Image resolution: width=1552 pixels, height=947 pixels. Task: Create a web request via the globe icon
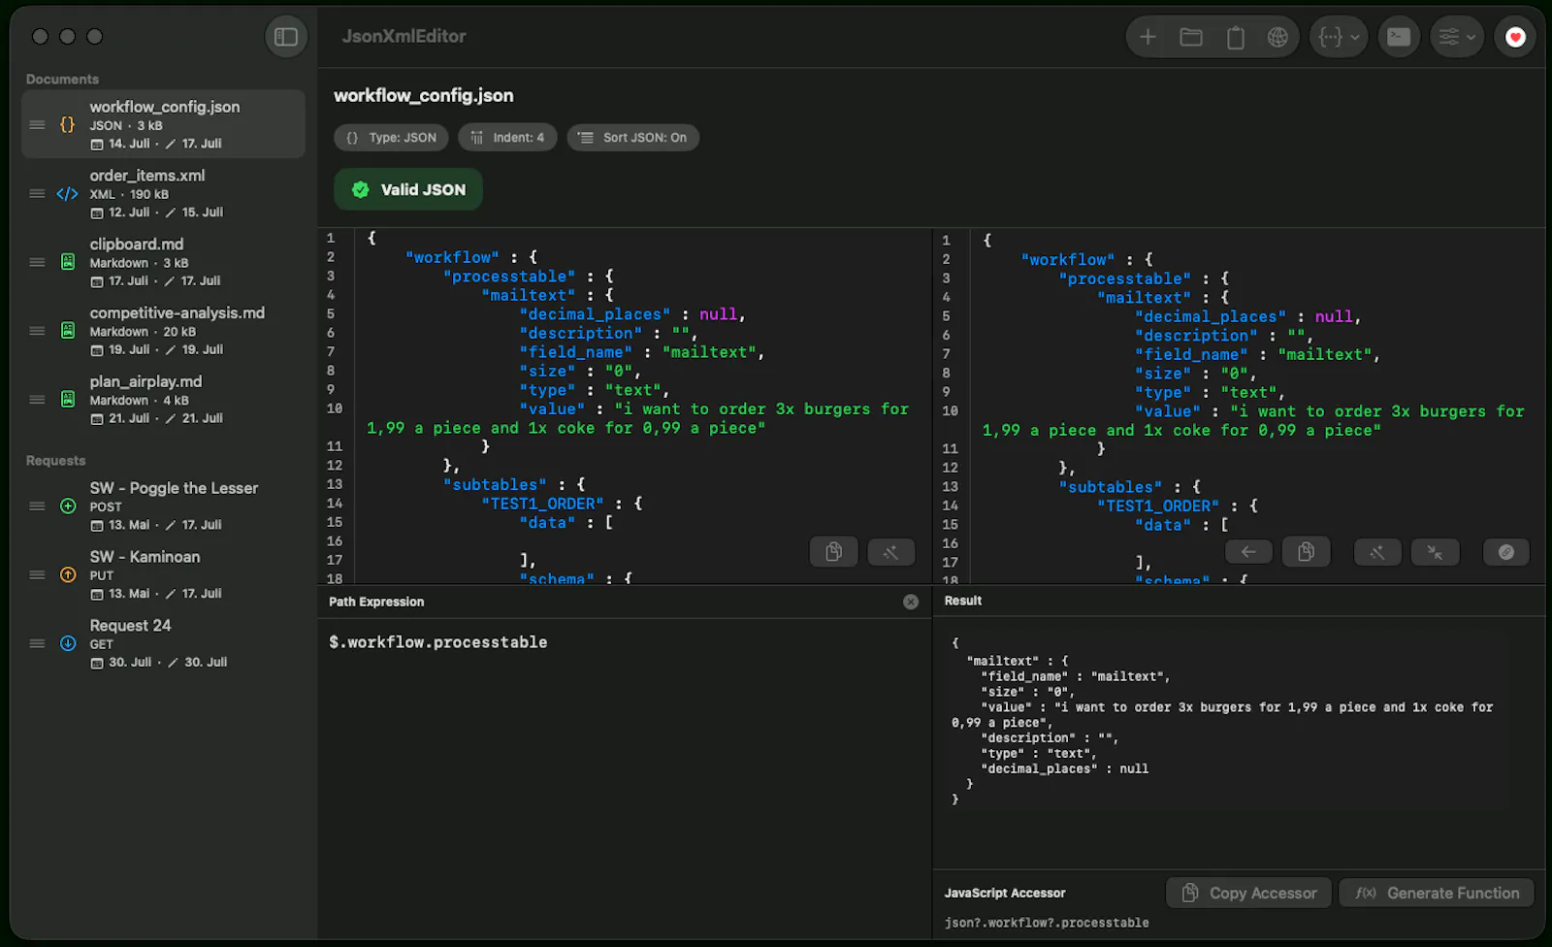pyautogui.click(x=1277, y=37)
